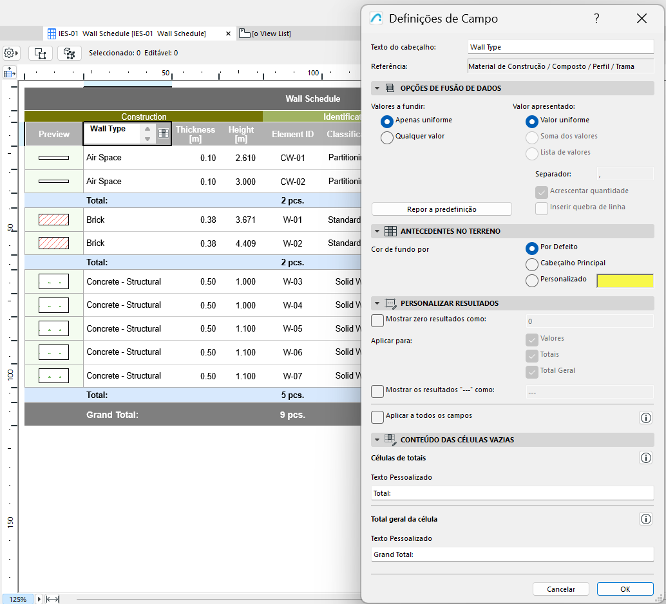Click the info icon next to Células de totais
Screen dimensions: 666x604
tap(646, 458)
